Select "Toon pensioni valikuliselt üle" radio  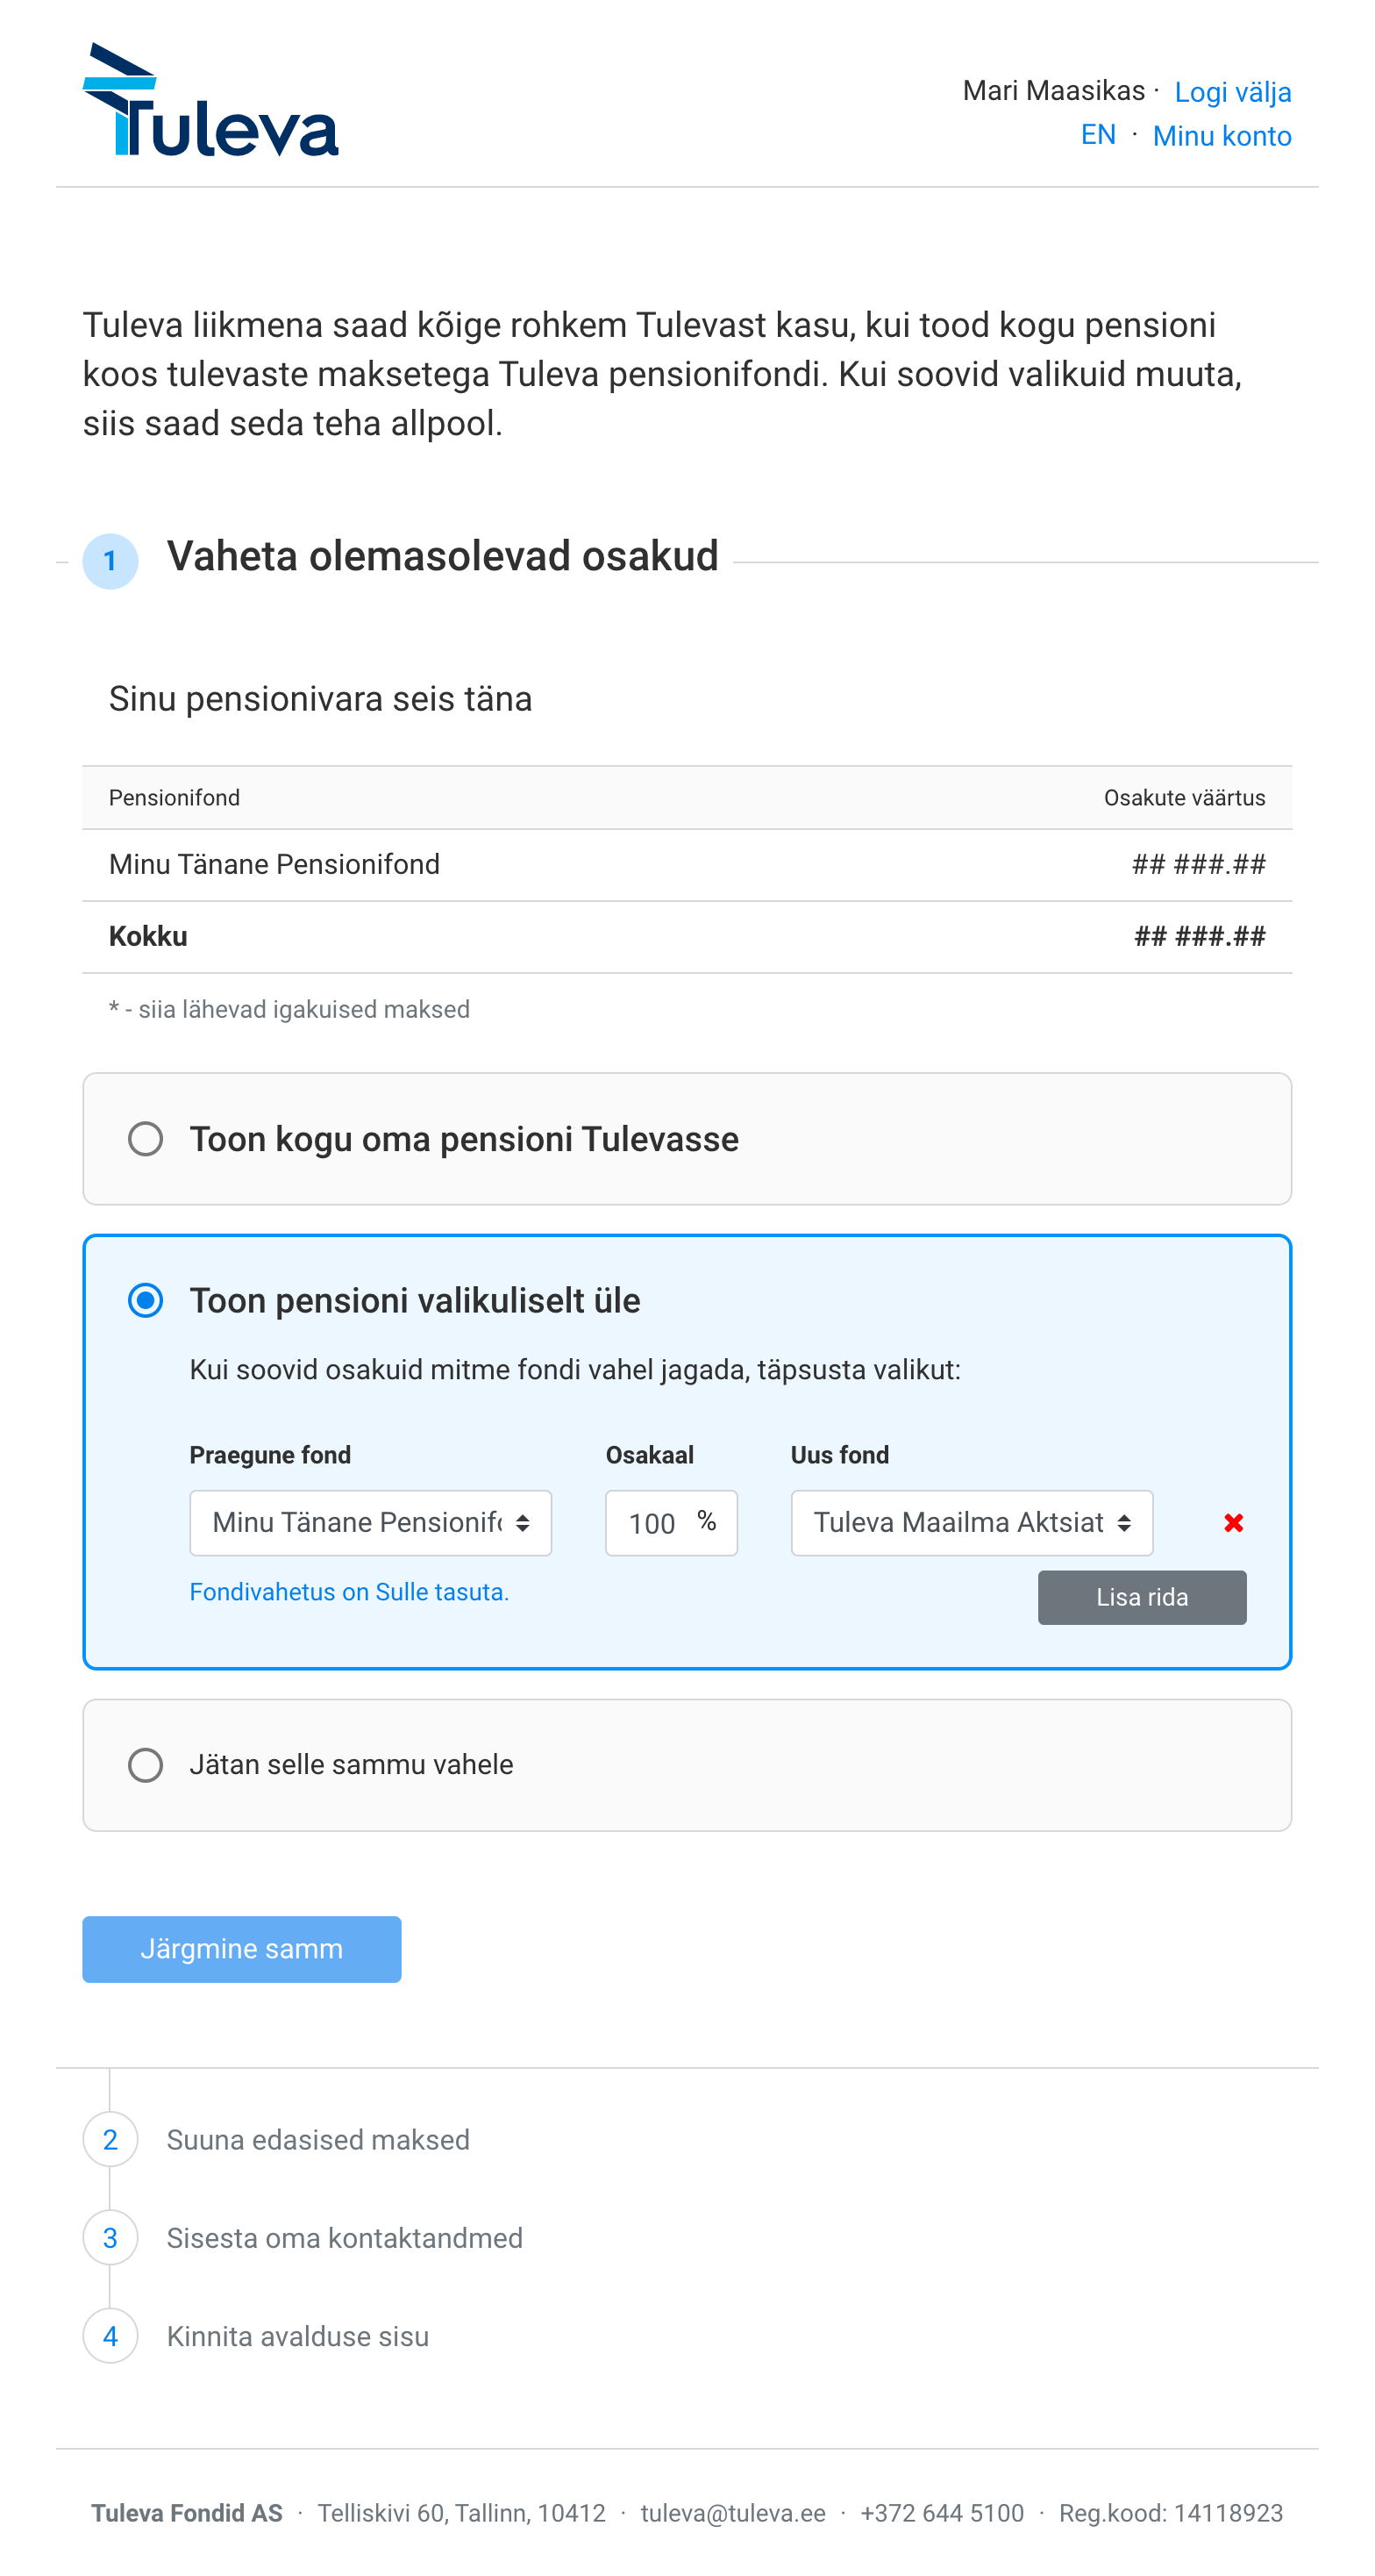[146, 1300]
